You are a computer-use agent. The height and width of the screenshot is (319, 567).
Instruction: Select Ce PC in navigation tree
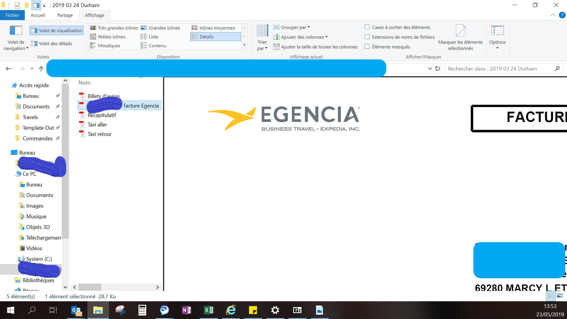[26, 174]
